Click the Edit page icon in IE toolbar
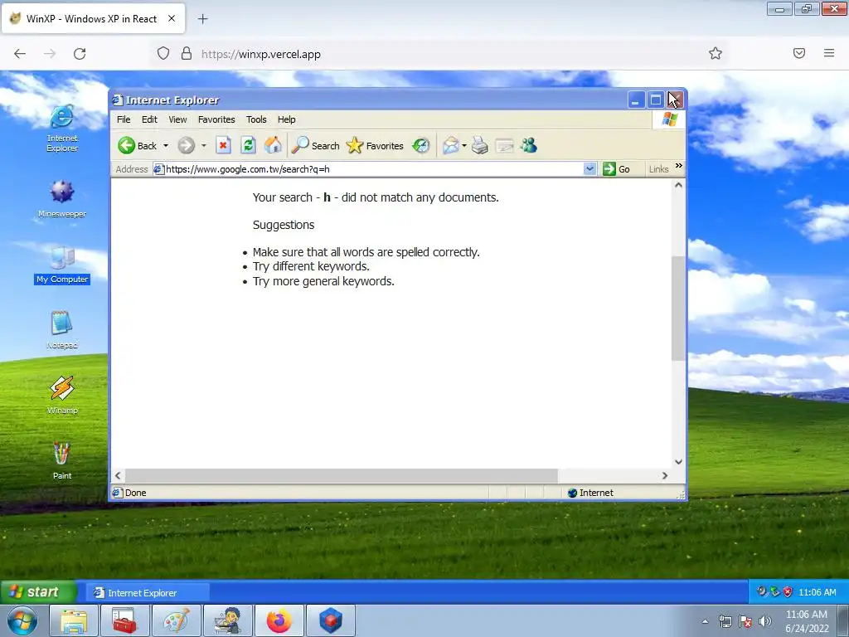 click(x=504, y=145)
